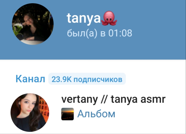The image size is (186, 134).
Task: Open the small sunset album thumbnail
Action: coord(67,114)
